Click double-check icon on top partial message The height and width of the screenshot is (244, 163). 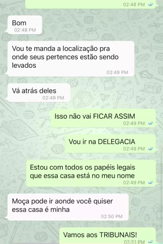(x=150, y=5)
